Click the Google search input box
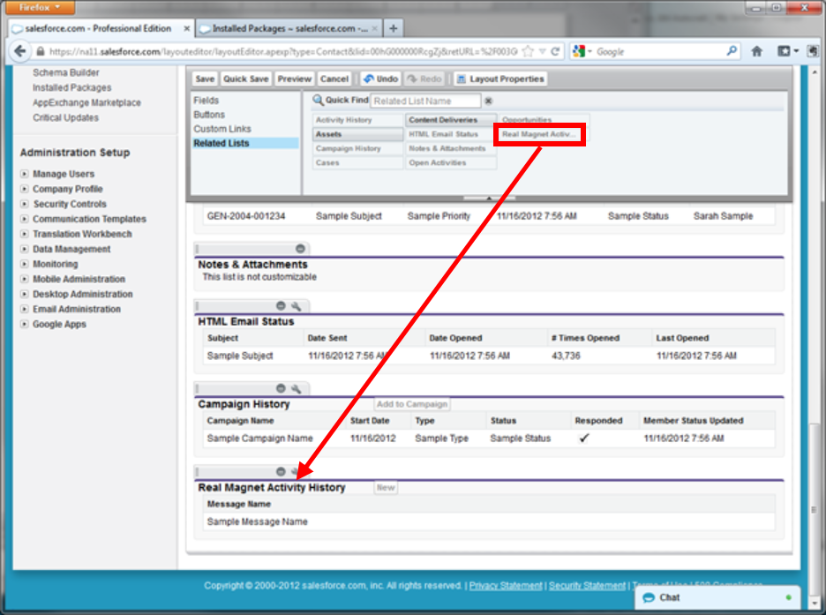Image resolution: width=826 pixels, height=615 pixels. 659,51
